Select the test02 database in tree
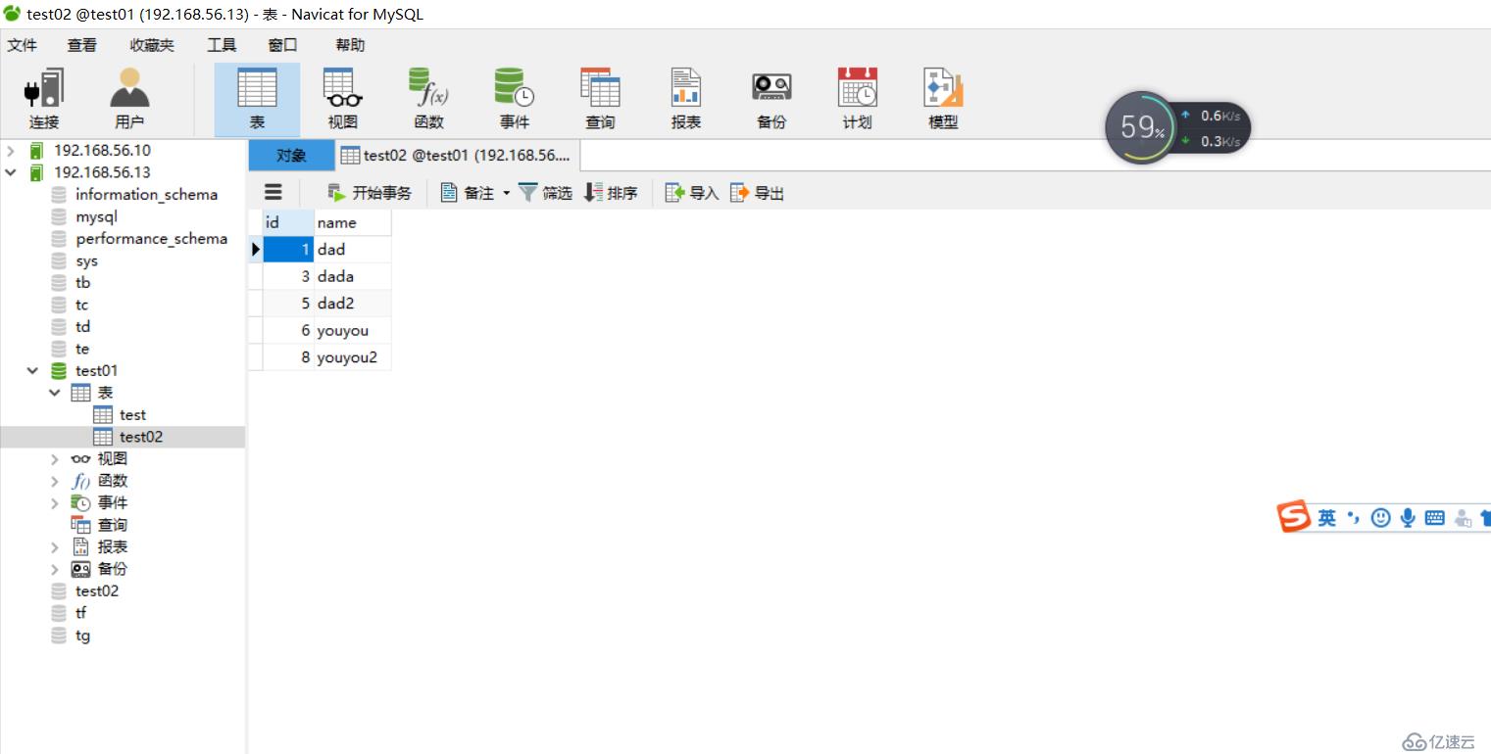The width and height of the screenshot is (1491, 754). point(96,591)
